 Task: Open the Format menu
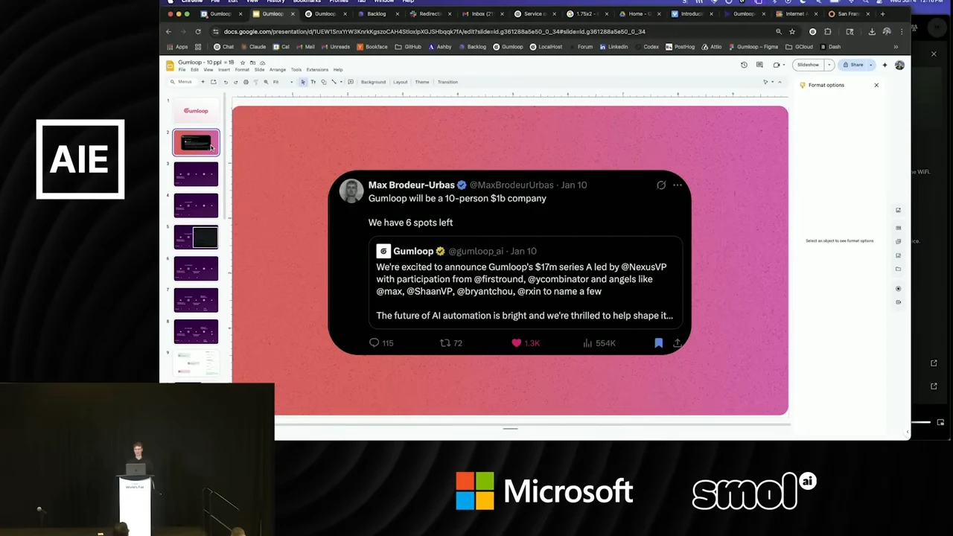[x=242, y=69]
